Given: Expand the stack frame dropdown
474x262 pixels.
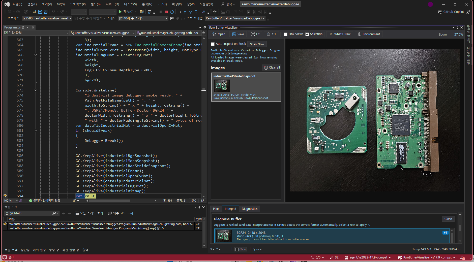Looking at the screenshot, I should (235, 18).
